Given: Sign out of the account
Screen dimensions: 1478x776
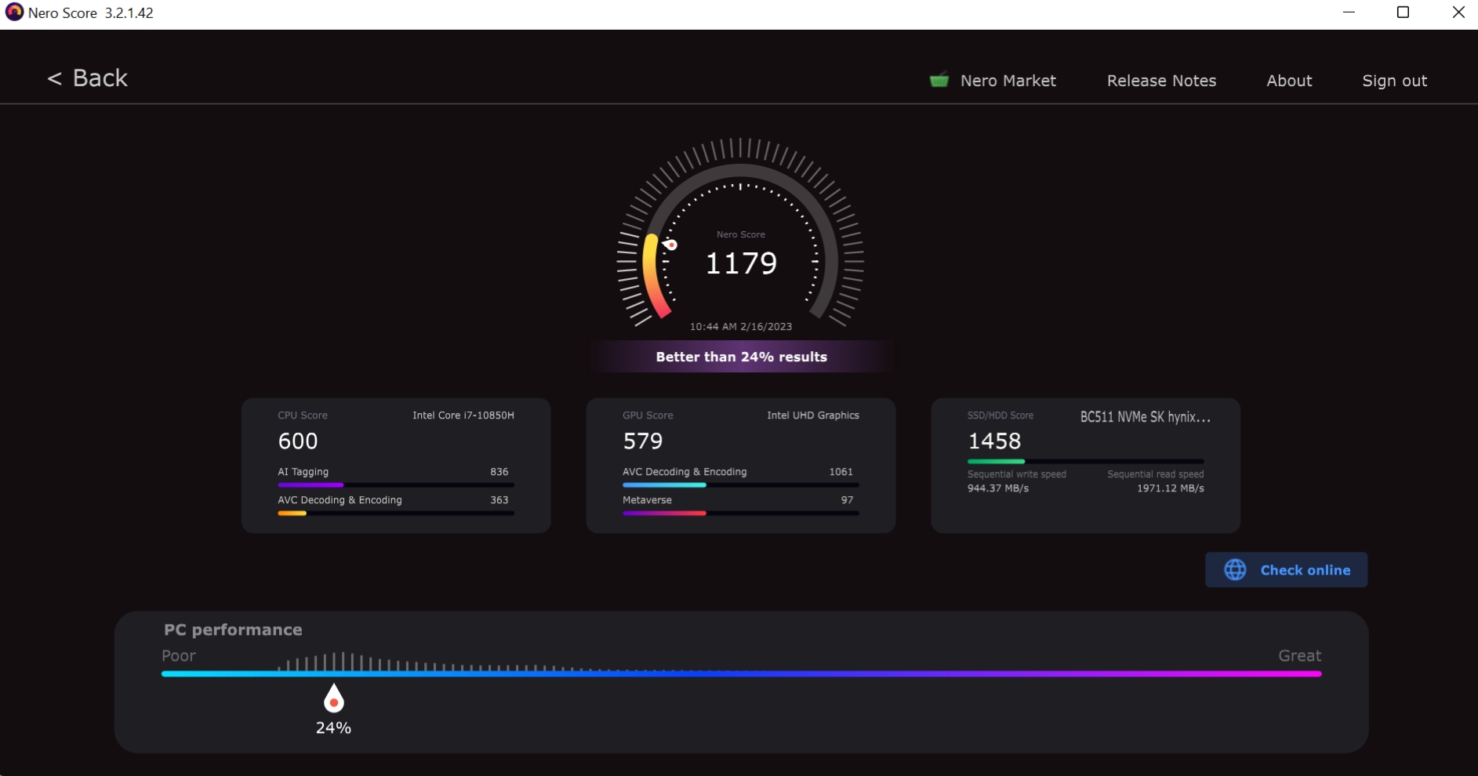Looking at the screenshot, I should pos(1394,81).
